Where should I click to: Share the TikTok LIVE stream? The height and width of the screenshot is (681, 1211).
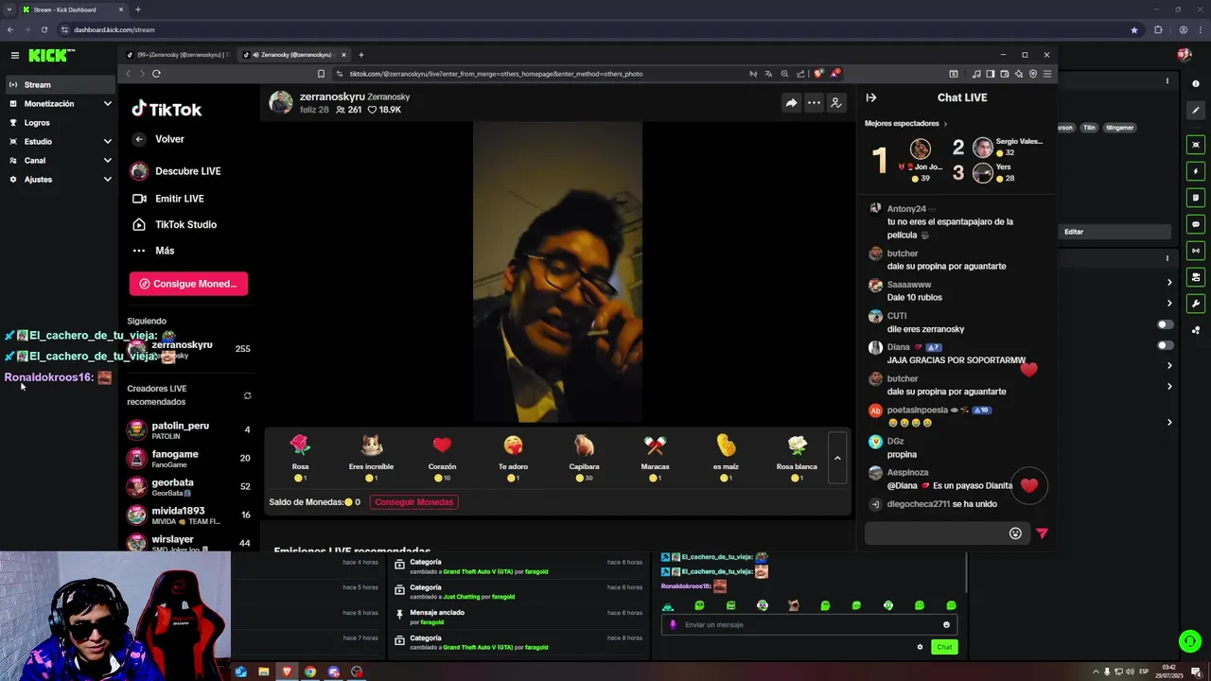click(791, 103)
